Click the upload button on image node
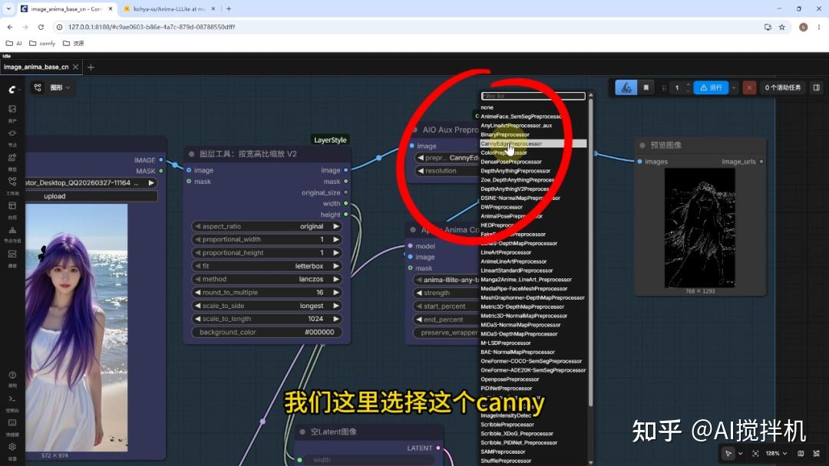Viewport: 829px width, 466px height. coord(92,196)
